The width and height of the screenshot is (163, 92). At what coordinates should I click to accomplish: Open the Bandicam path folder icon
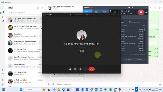pos(143,25)
